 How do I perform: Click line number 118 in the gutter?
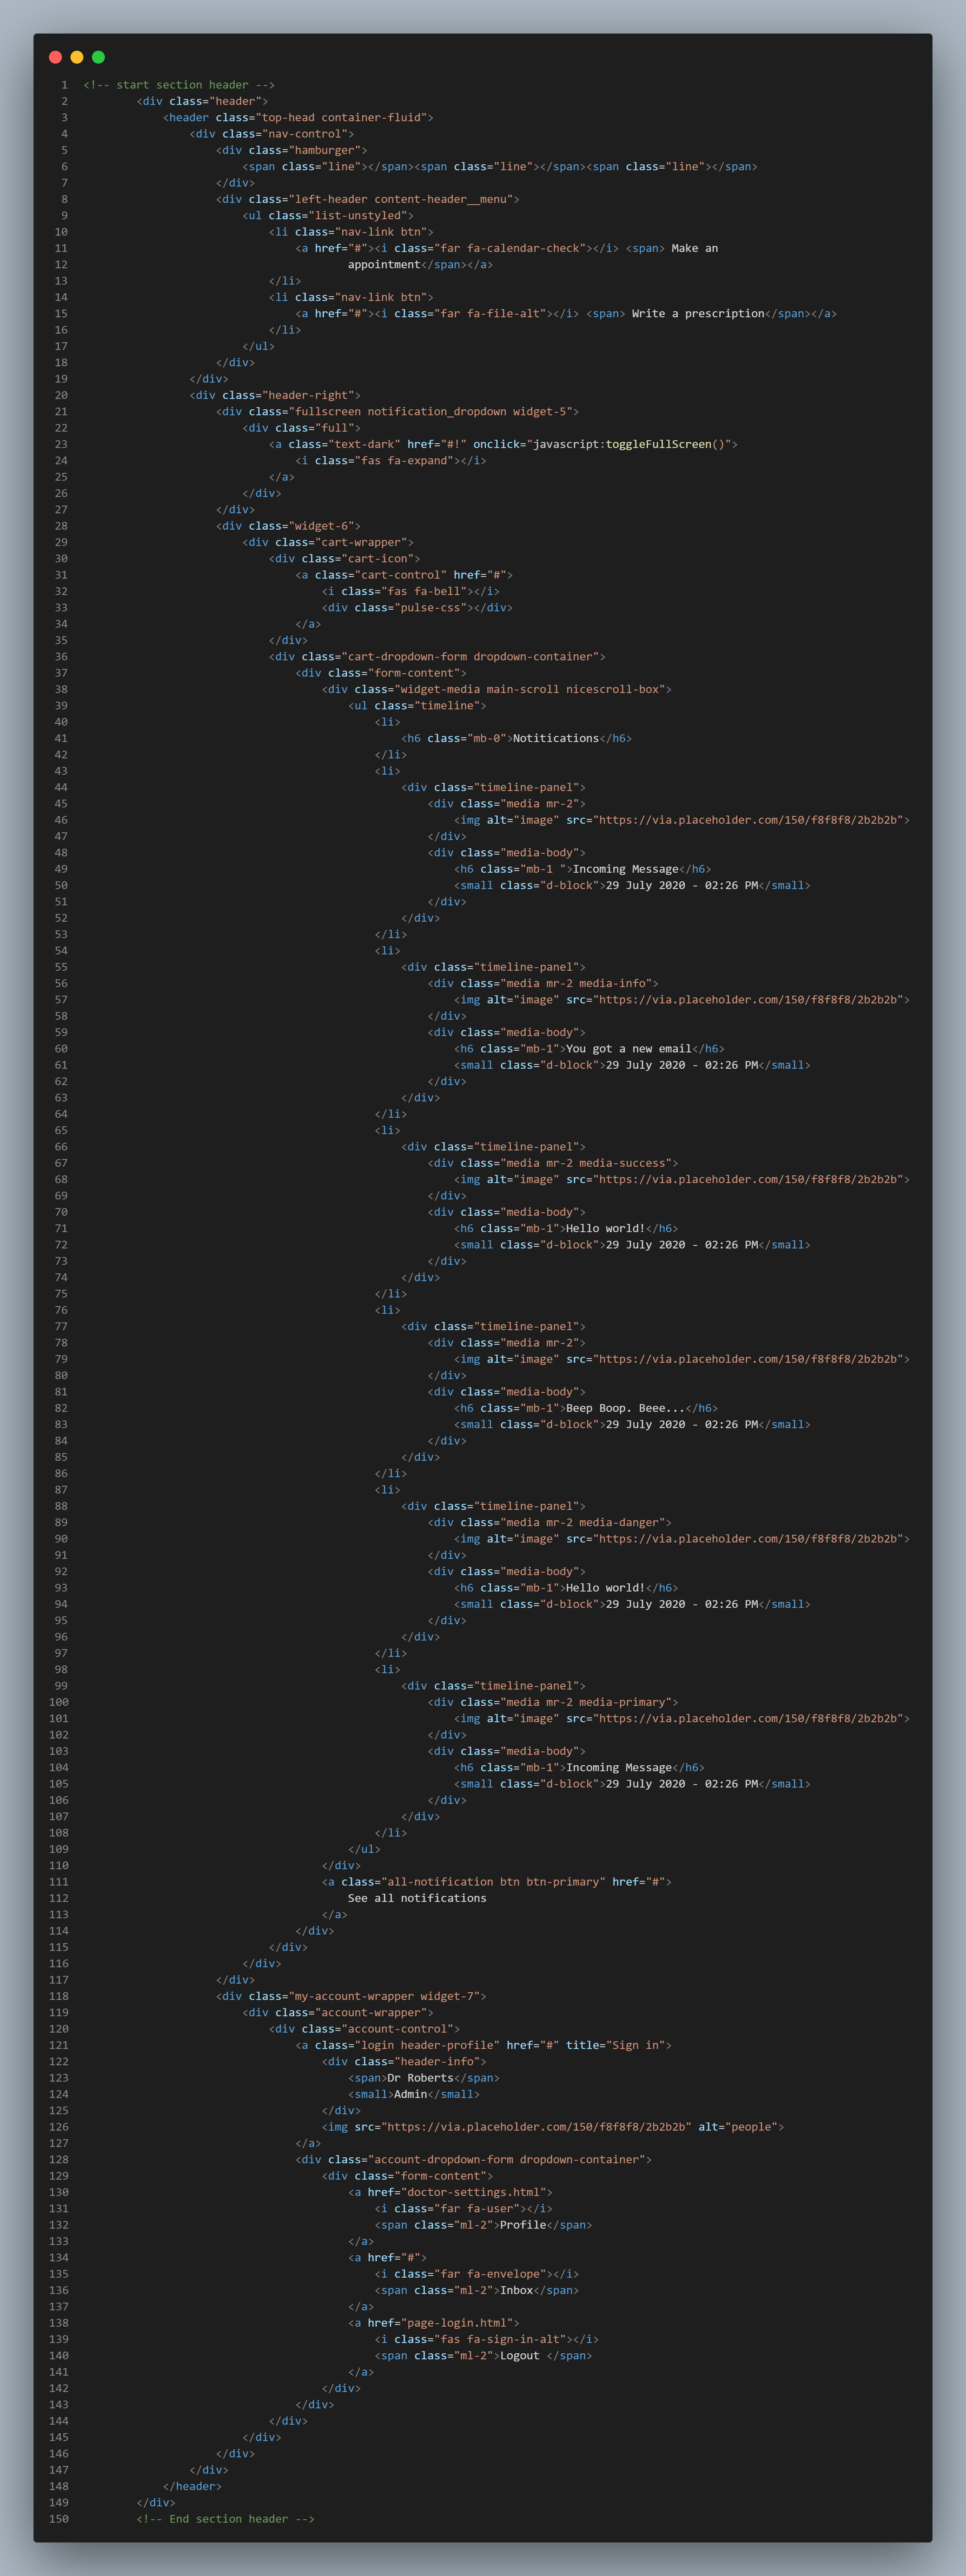pyautogui.click(x=59, y=1996)
